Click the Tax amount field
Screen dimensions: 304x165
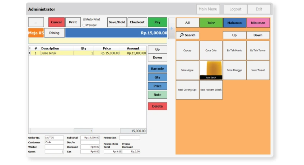coord(90,152)
